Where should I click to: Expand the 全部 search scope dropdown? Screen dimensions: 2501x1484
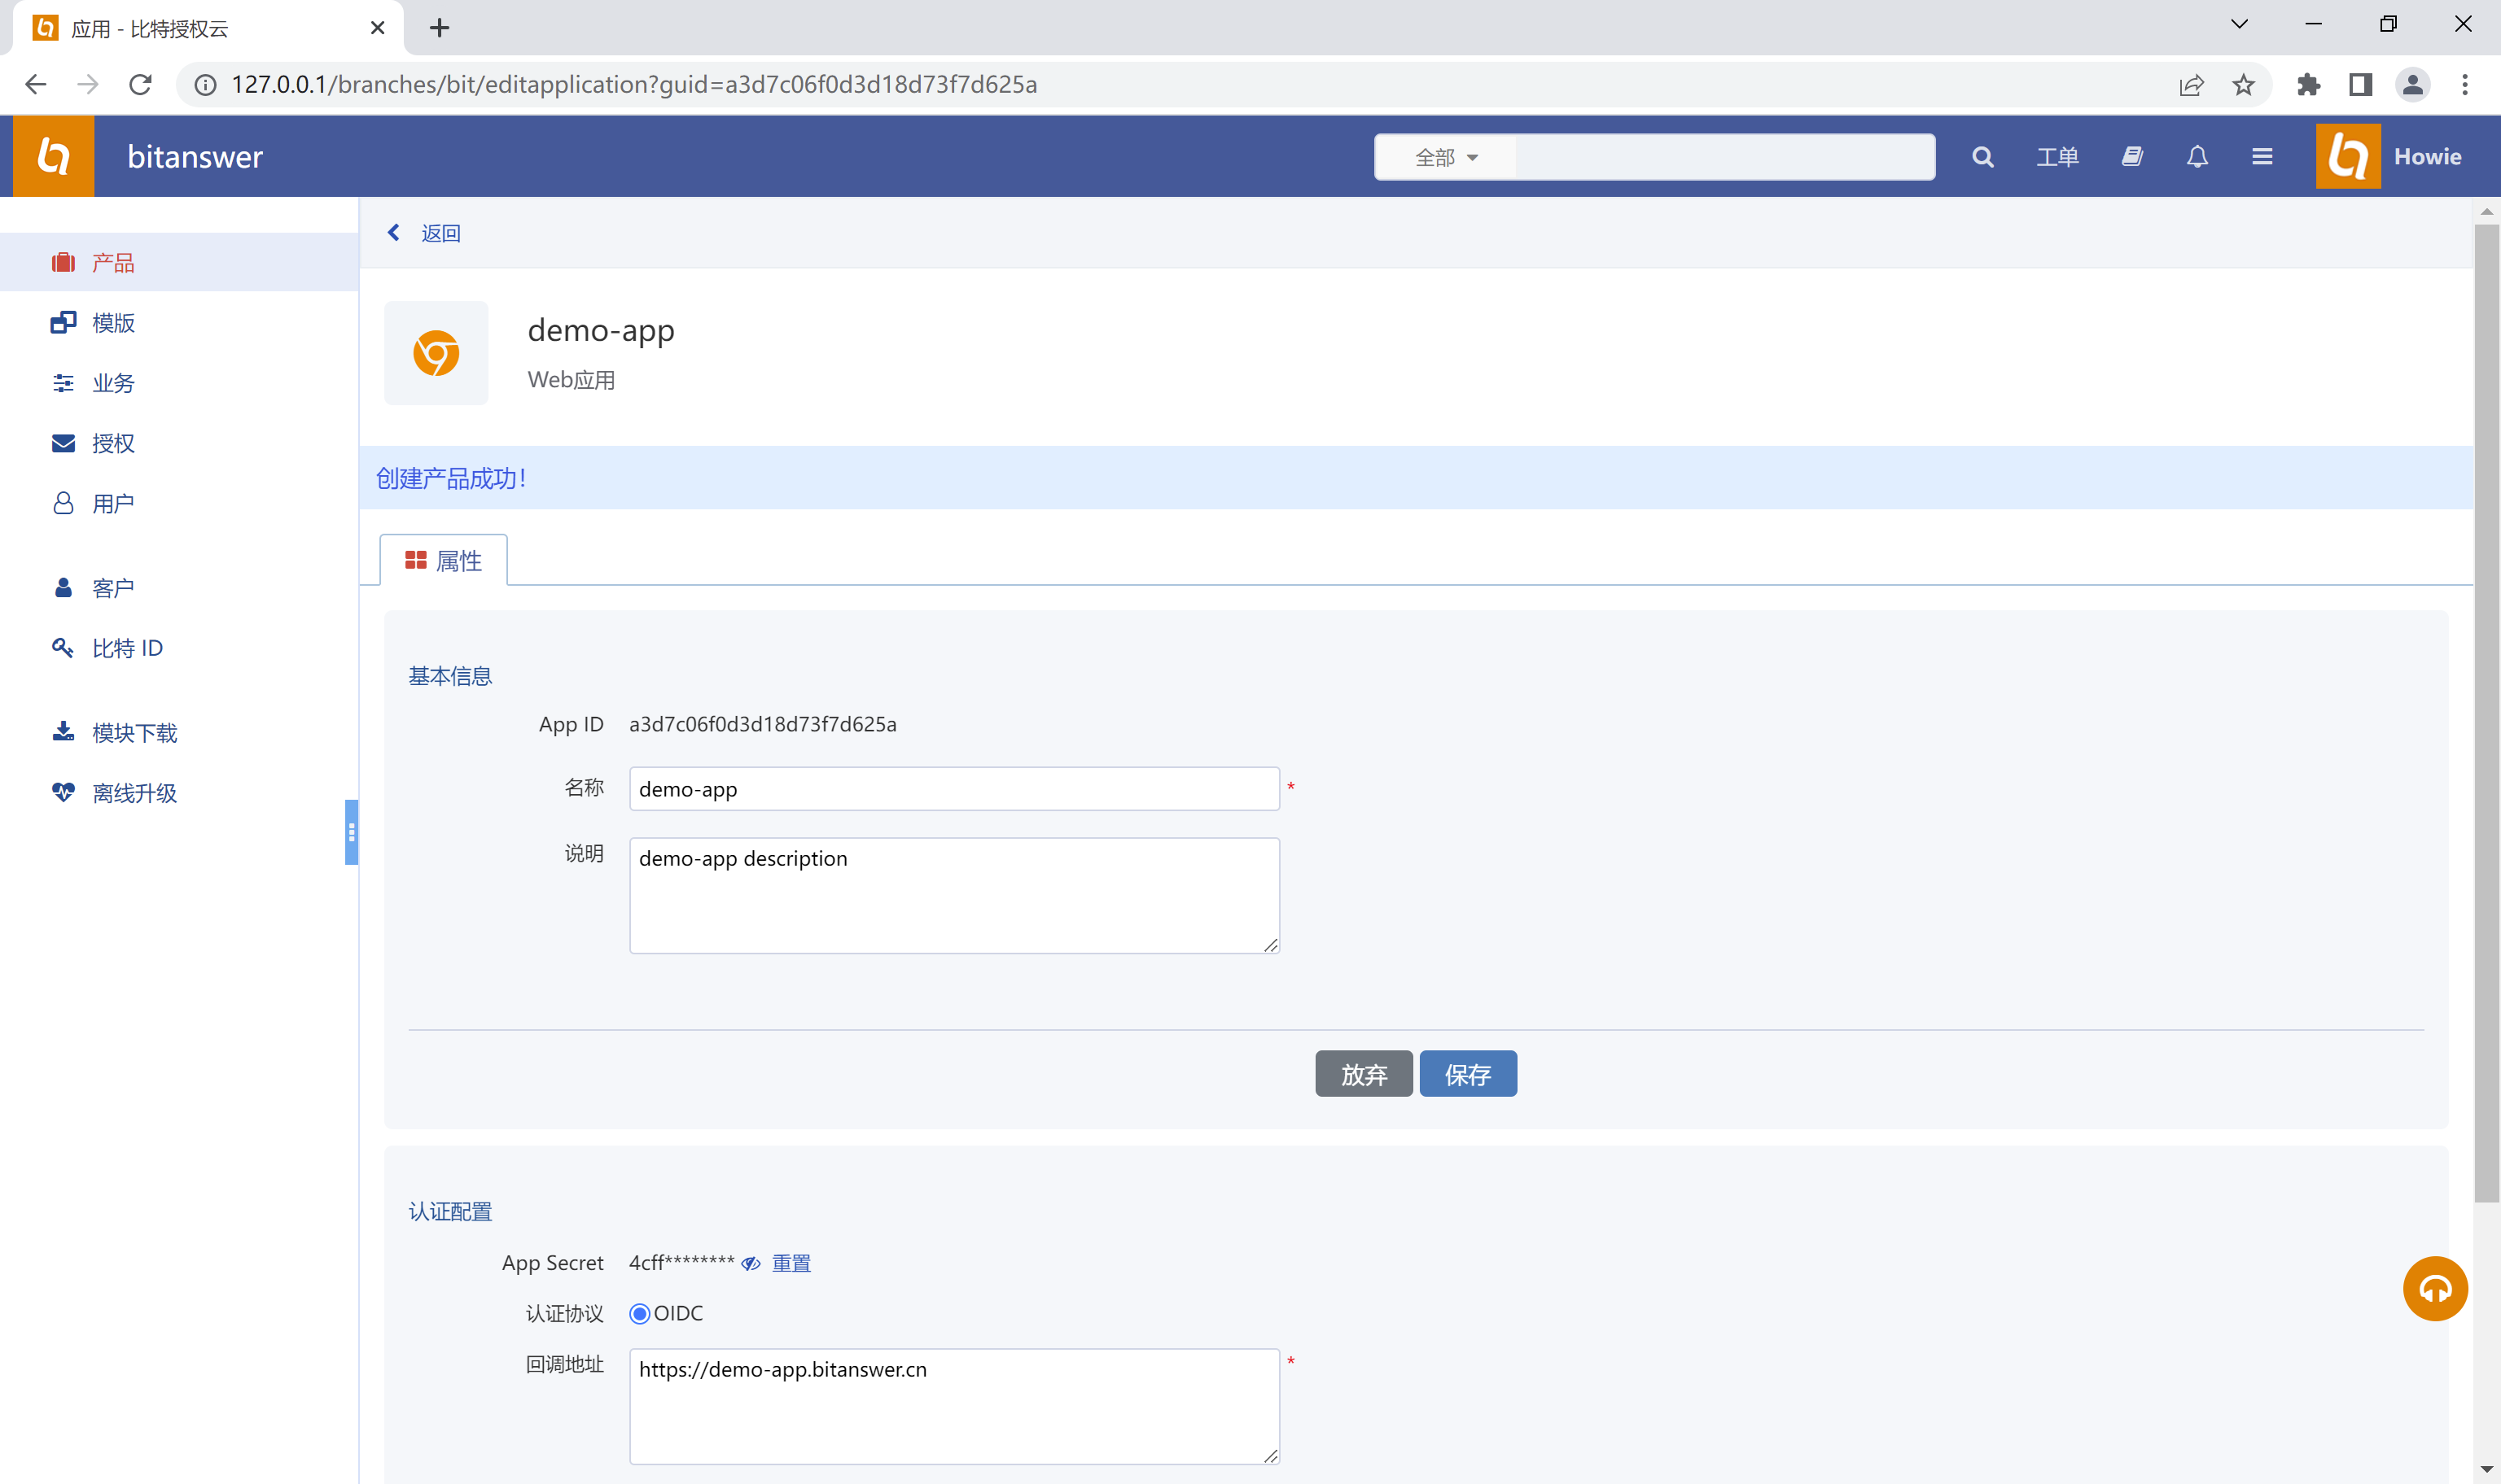tap(1446, 157)
